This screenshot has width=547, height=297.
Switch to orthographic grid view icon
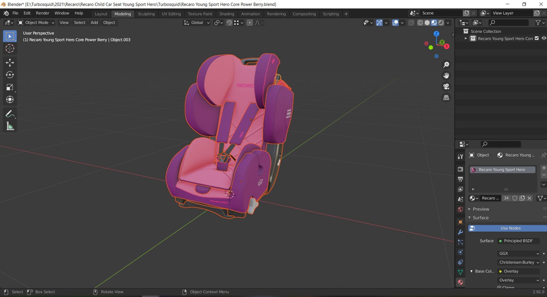point(446,98)
